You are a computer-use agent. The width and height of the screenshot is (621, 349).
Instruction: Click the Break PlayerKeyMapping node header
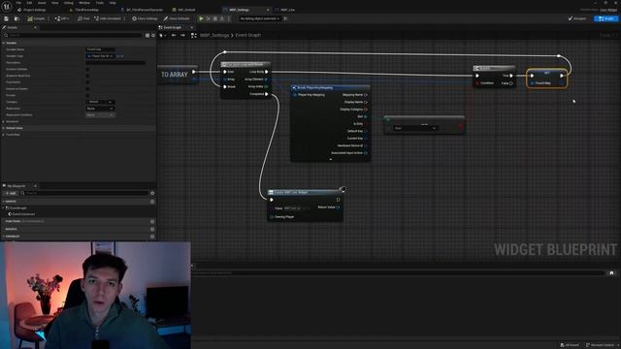point(330,87)
